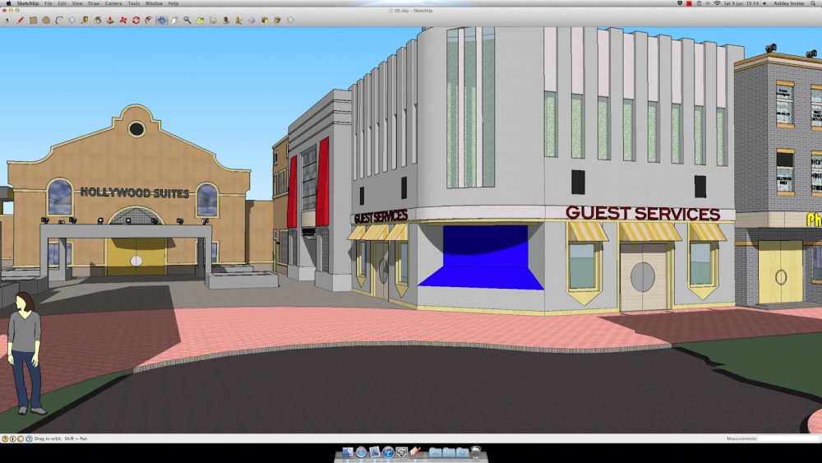Open the Edit menu
Viewport: 822px width, 463px height.
62,3
